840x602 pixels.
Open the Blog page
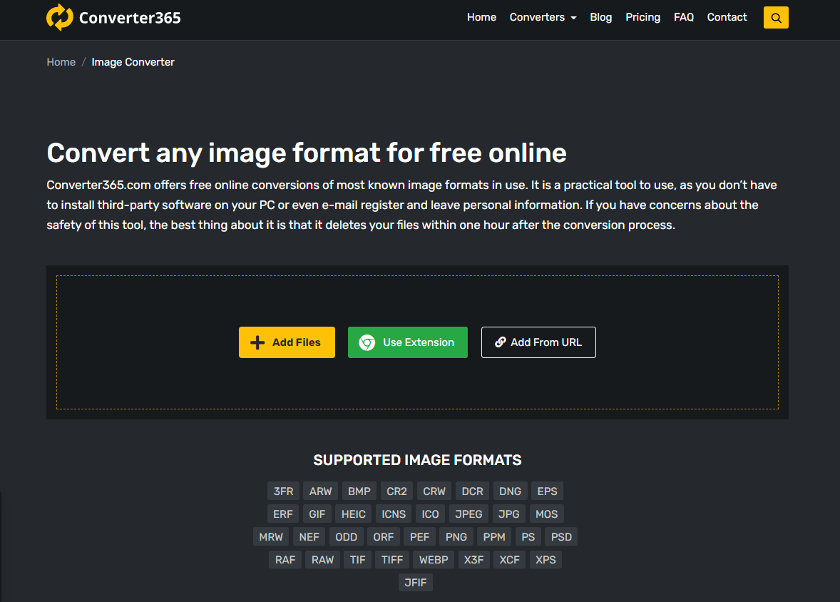coord(600,17)
